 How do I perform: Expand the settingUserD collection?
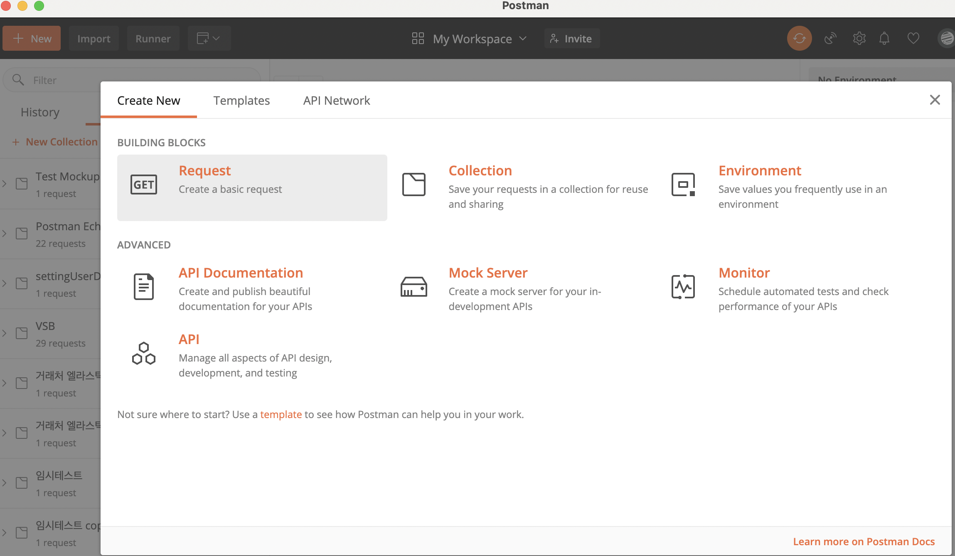coord(5,283)
